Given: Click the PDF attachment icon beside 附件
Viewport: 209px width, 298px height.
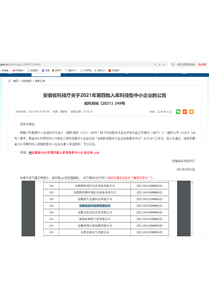Looking at the screenshot, I should coord(30,153).
